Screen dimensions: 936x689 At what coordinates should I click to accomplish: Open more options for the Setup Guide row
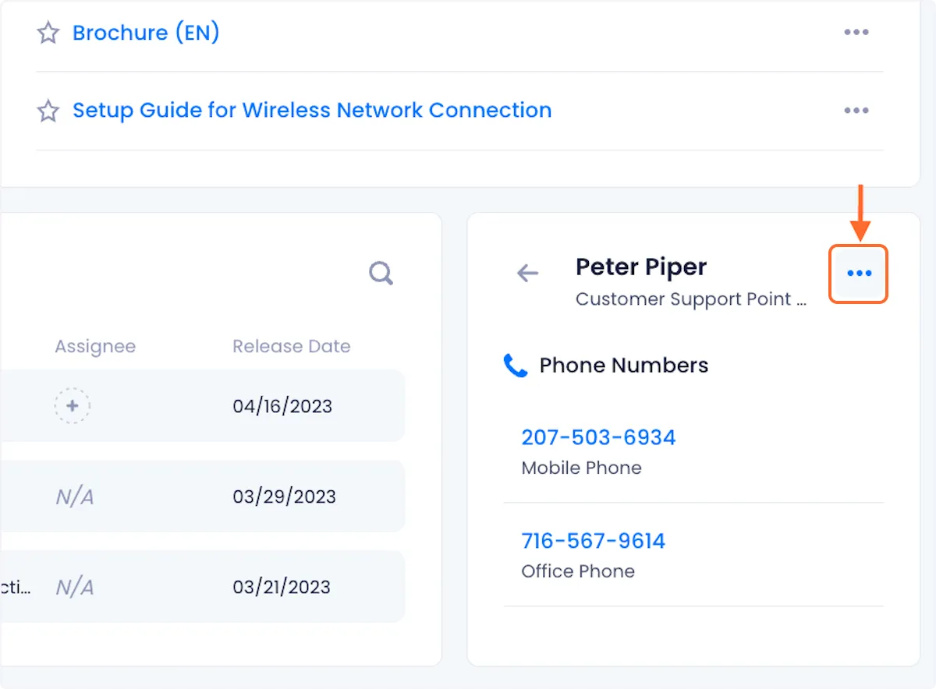(856, 111)
